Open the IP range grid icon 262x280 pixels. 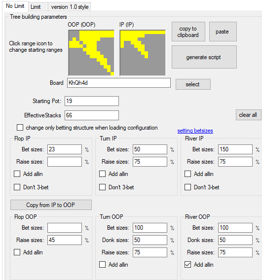143,53
